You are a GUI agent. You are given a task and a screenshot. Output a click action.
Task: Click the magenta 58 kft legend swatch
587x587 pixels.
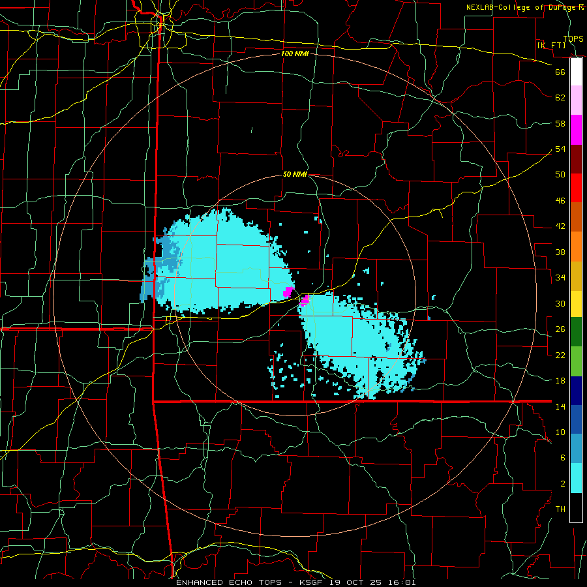(x=576, y=130)
